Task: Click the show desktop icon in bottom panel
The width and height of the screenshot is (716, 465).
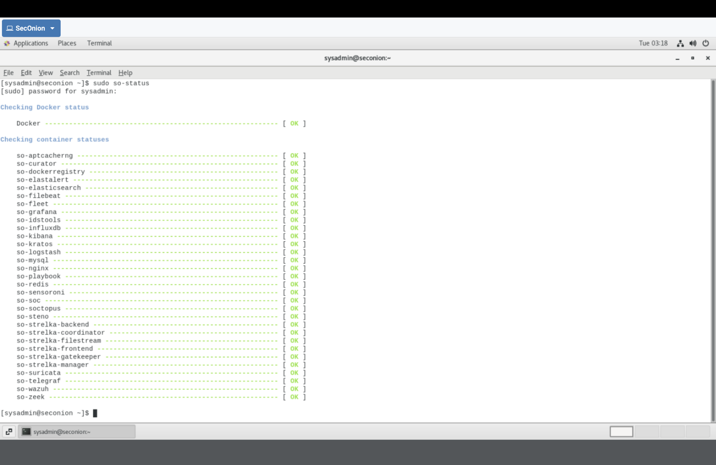Action: [9, 432]
